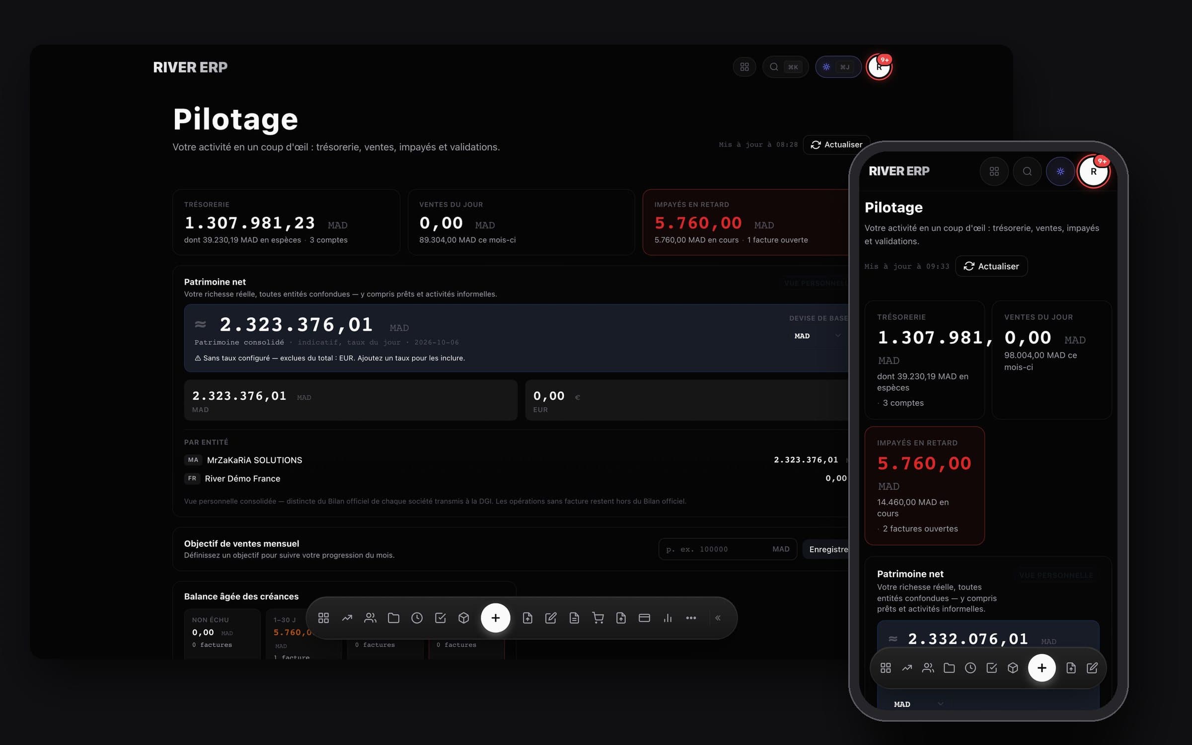Open the phone user avatar R
Viewport: 1192px width, 745px height.
[x=1094, y=171]
